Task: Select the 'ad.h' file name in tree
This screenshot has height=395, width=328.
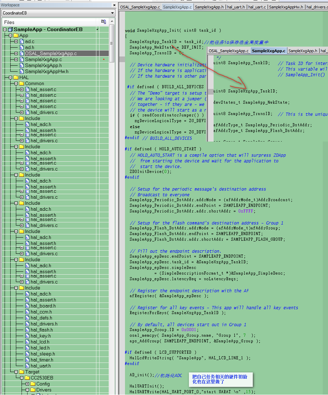Action: (x=29, y=47)
